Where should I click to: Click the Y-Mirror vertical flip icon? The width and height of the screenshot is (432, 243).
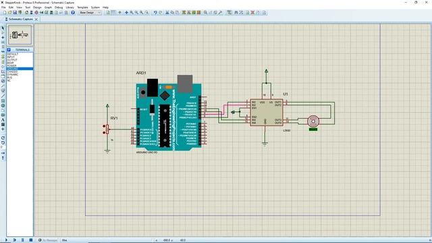coord(3,158)
